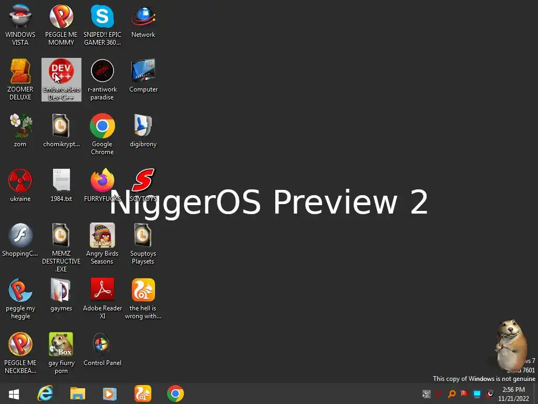Click the Show desktop strip beside the clock
The height and width of the screenshot is (404, 538).
coord(535,393)
